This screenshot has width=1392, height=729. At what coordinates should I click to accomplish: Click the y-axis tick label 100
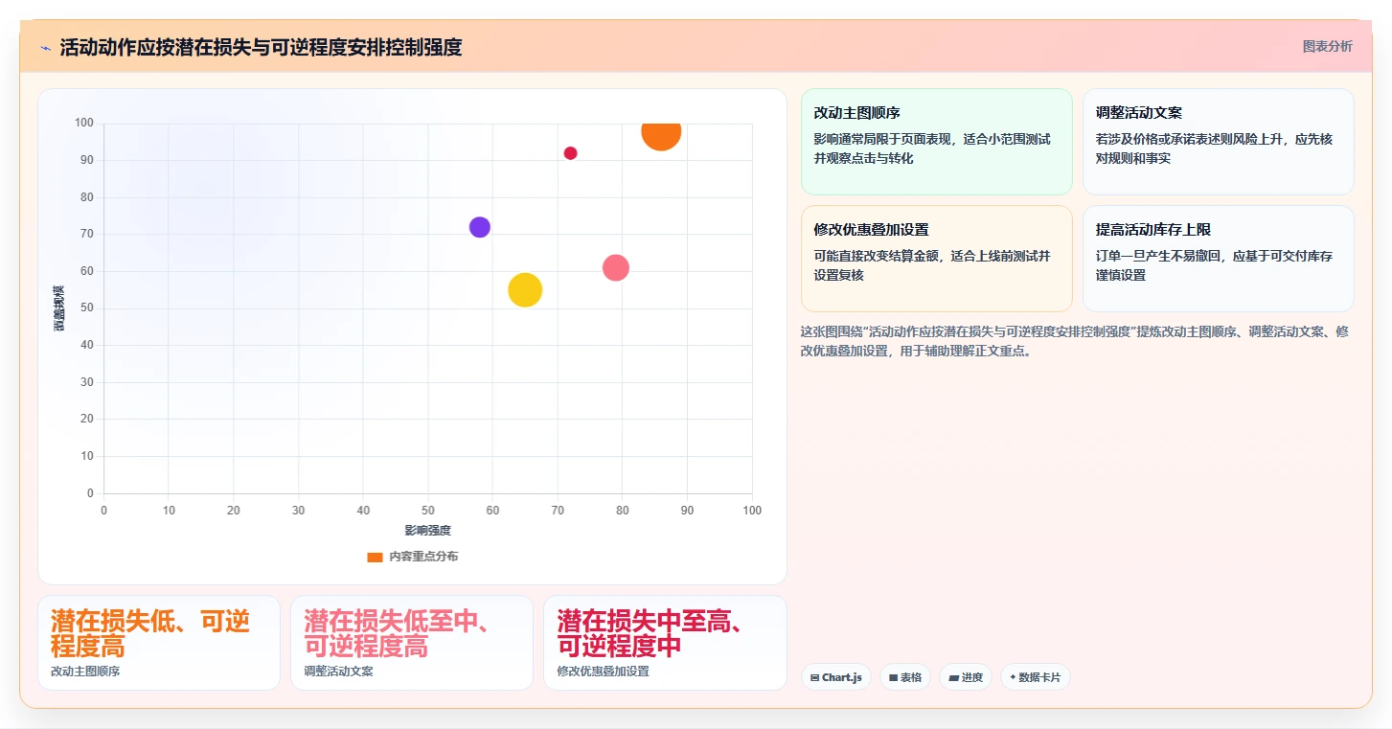click(x=84, y=123)
